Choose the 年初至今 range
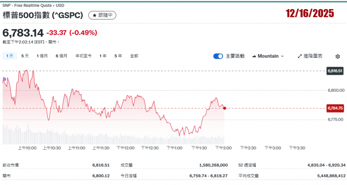Viewport: 347px width, 185px height. tap(84, 56)
